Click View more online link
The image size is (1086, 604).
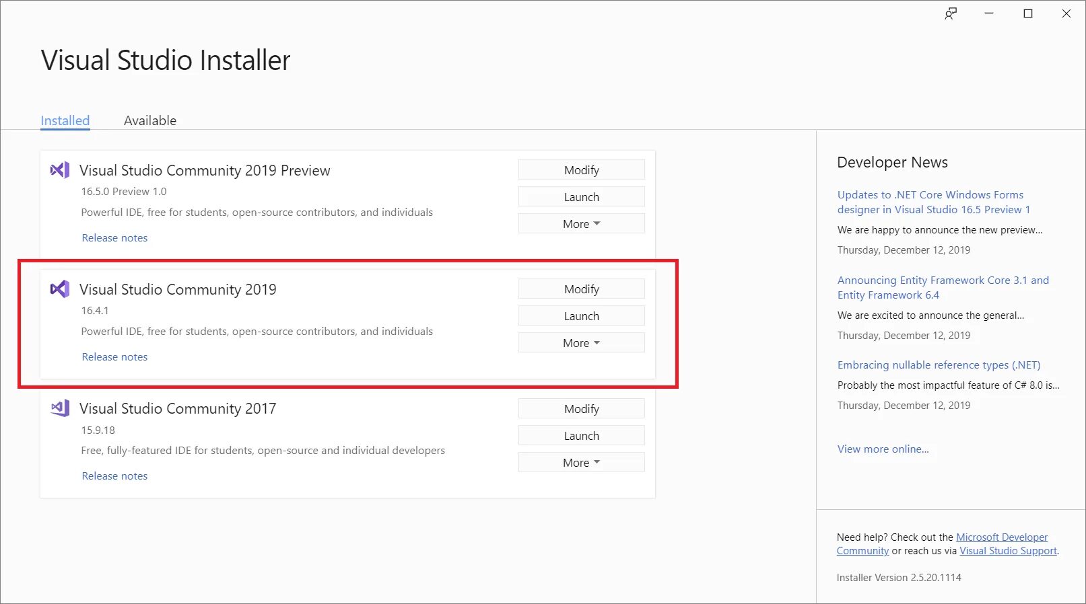883,449
